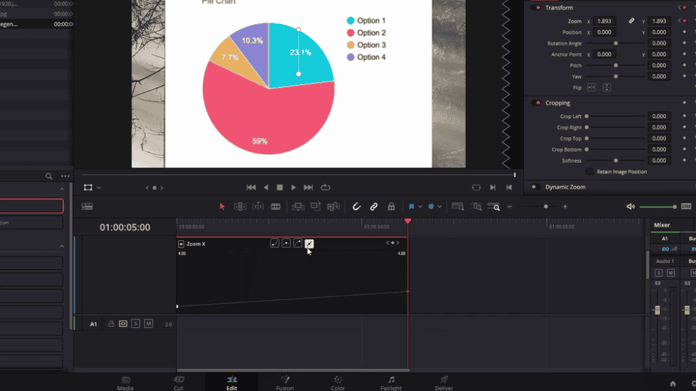This screenshot has height=391, width=696.
Task: Zoom out timeline with the minus icon
Action: (x=510, y=206)
